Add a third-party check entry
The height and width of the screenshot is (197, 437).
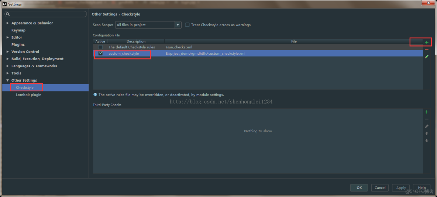tap(427, 112)
